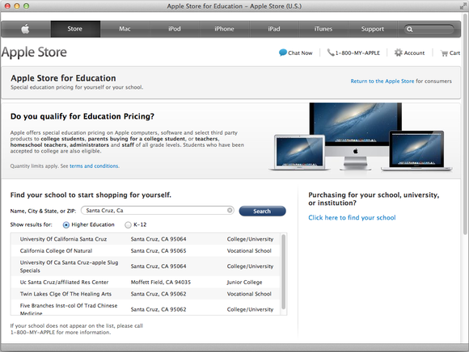Click the Apple logo in navigation bar

click(x=25, y=29)
